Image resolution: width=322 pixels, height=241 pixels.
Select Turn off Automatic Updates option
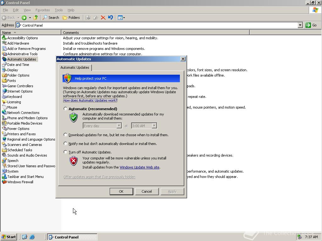65,152
